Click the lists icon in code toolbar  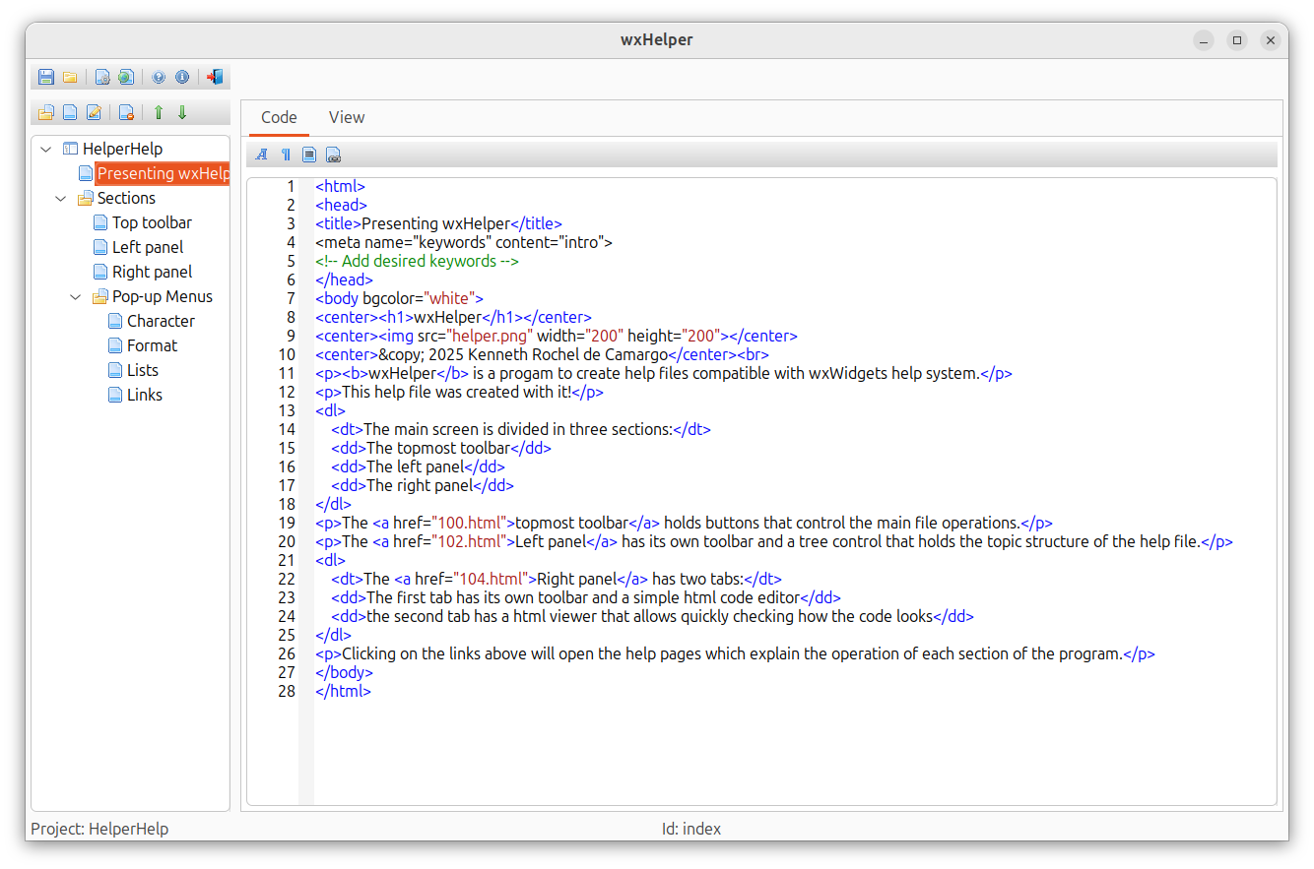(x=309, y=155)
